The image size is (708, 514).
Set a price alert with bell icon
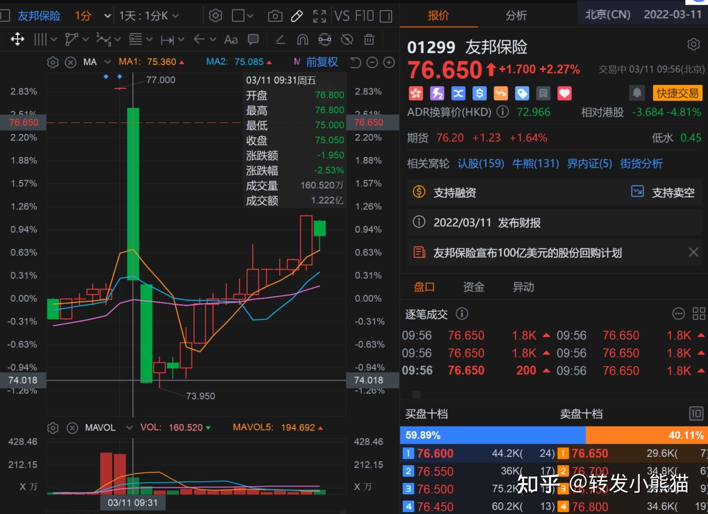coord(637,93)
